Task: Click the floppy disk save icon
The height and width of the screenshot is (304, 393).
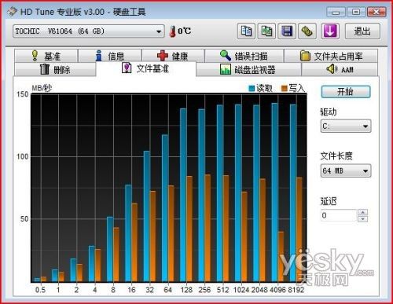Action: (x=287, y=31)
